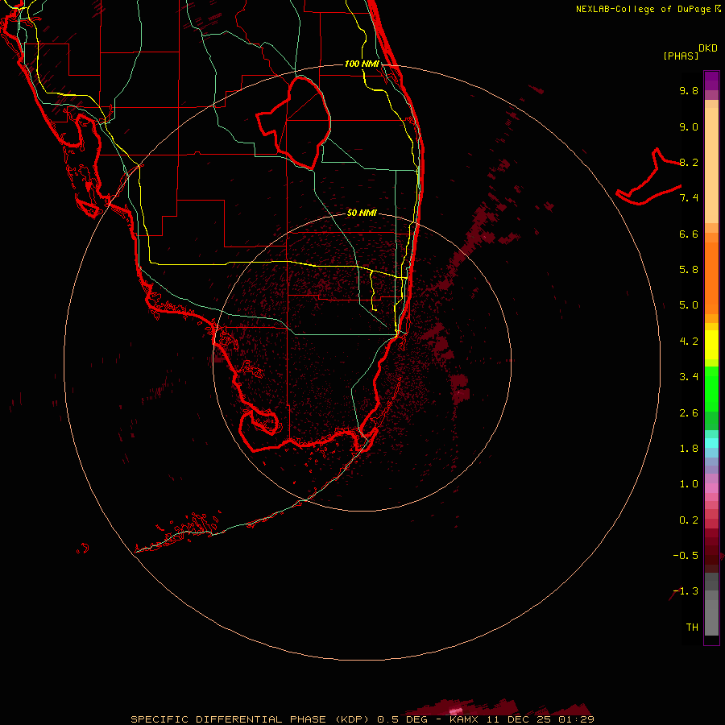Select the -0.5 legend value
Screen dimensions: 725x725
click(686, 556)
